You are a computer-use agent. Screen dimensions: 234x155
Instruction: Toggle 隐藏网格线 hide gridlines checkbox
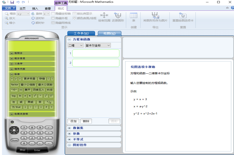53,23
